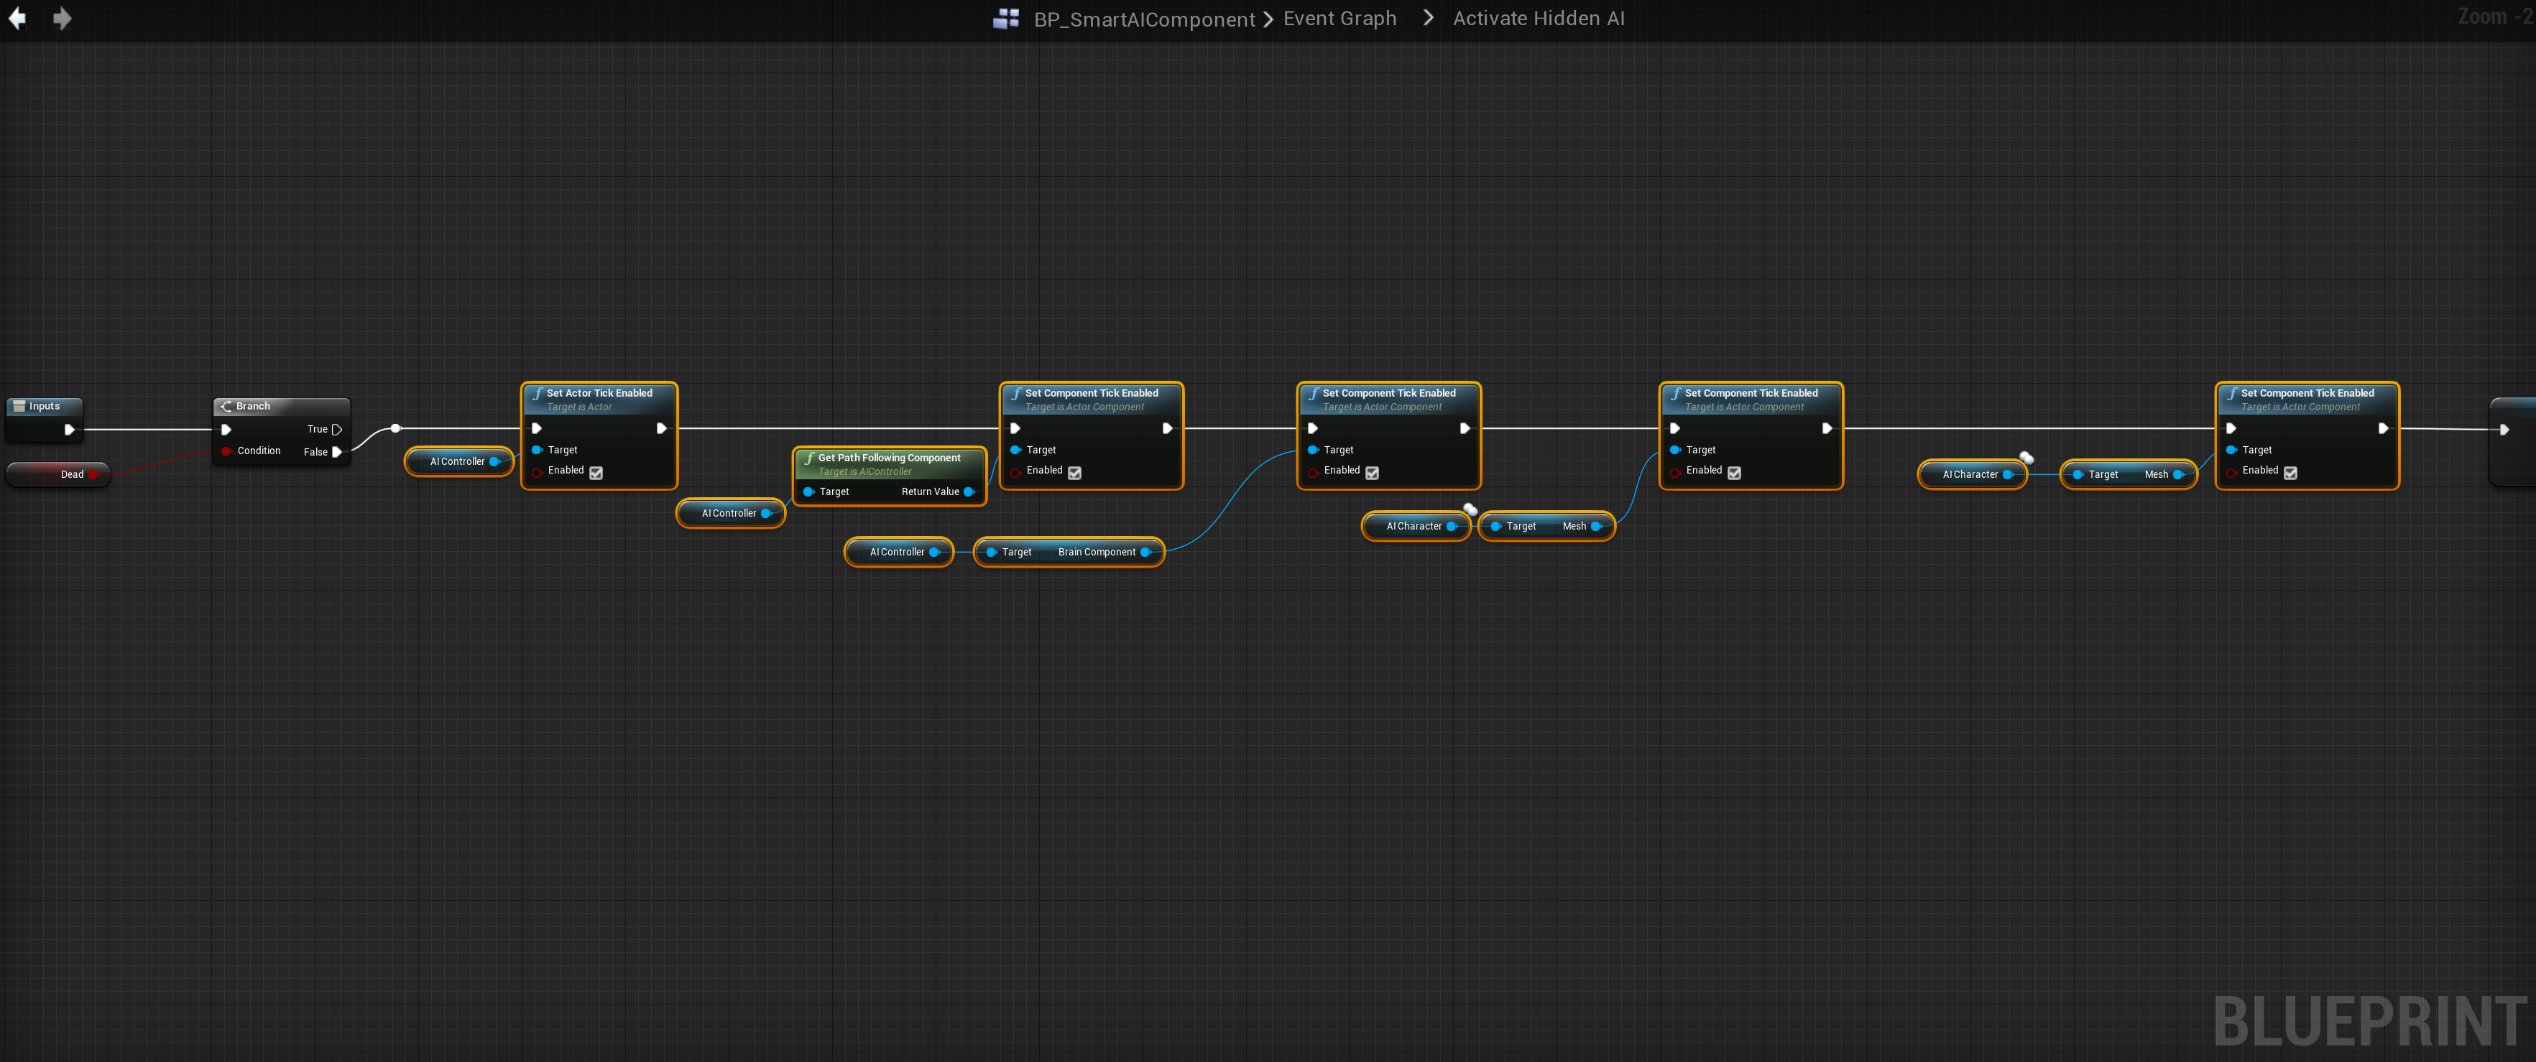
Task: Click the red Dead variable output pin
Action: pos(93,474)
